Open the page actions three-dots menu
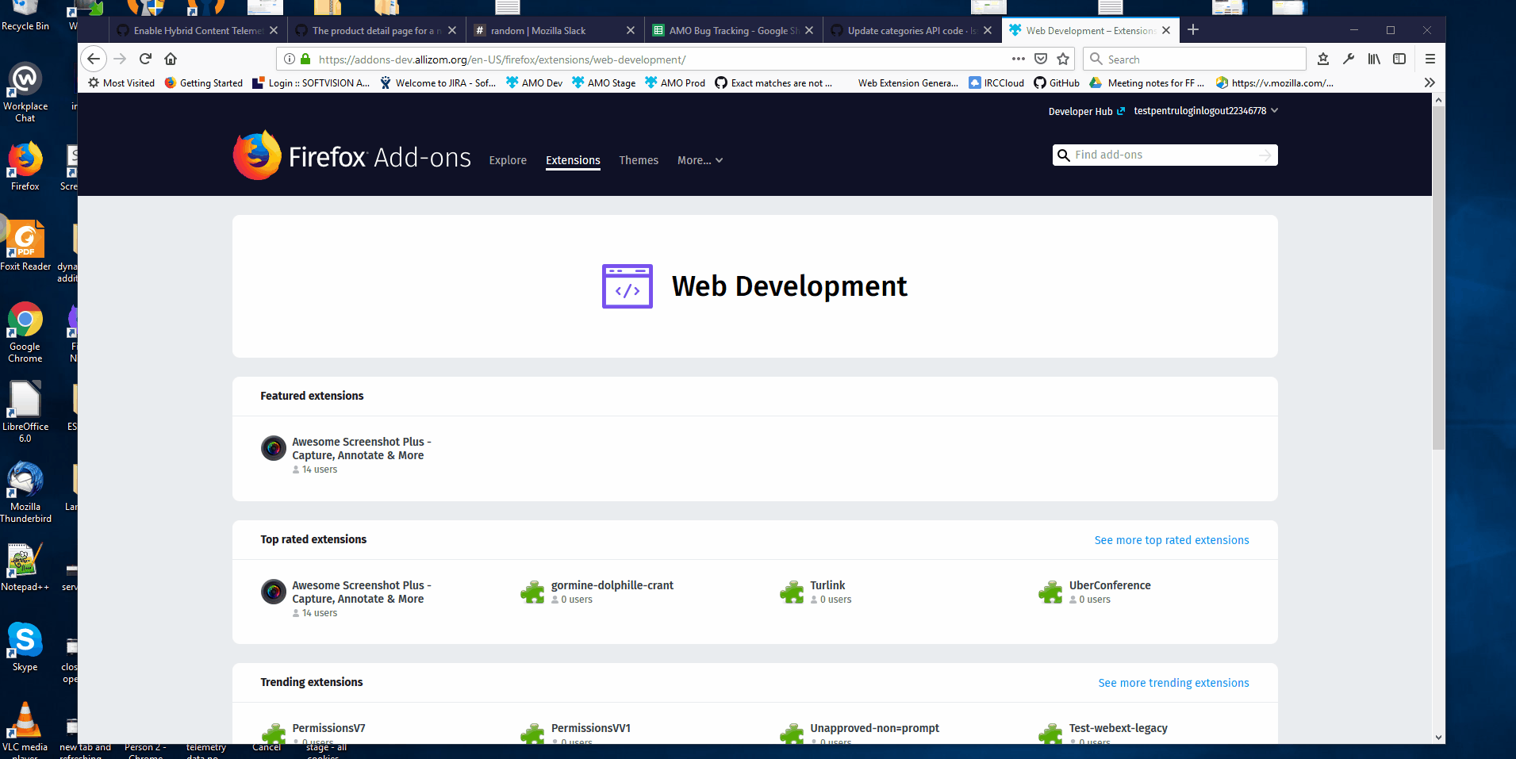 [1019, 59]
